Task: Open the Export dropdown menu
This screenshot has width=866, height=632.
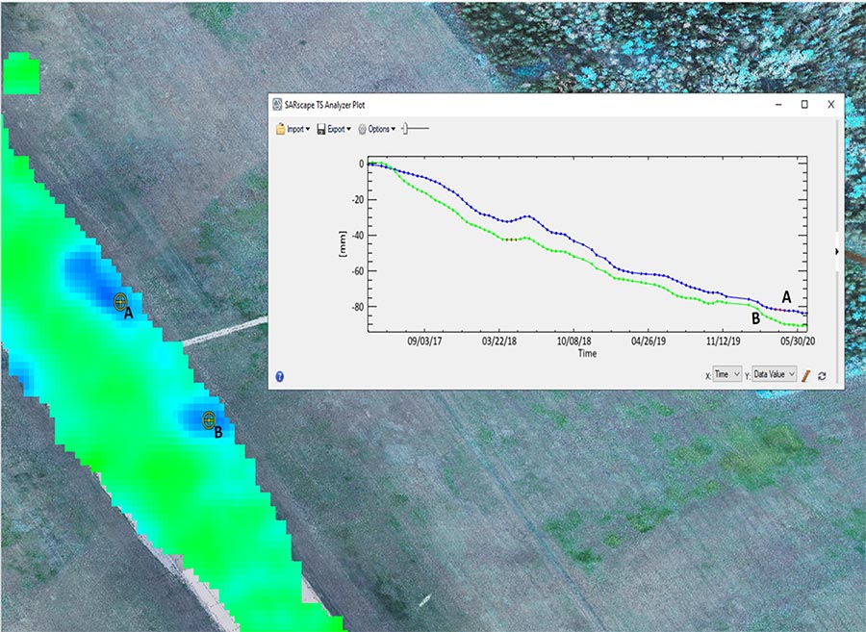Action: pyautogui.click(x=334, y=129)
